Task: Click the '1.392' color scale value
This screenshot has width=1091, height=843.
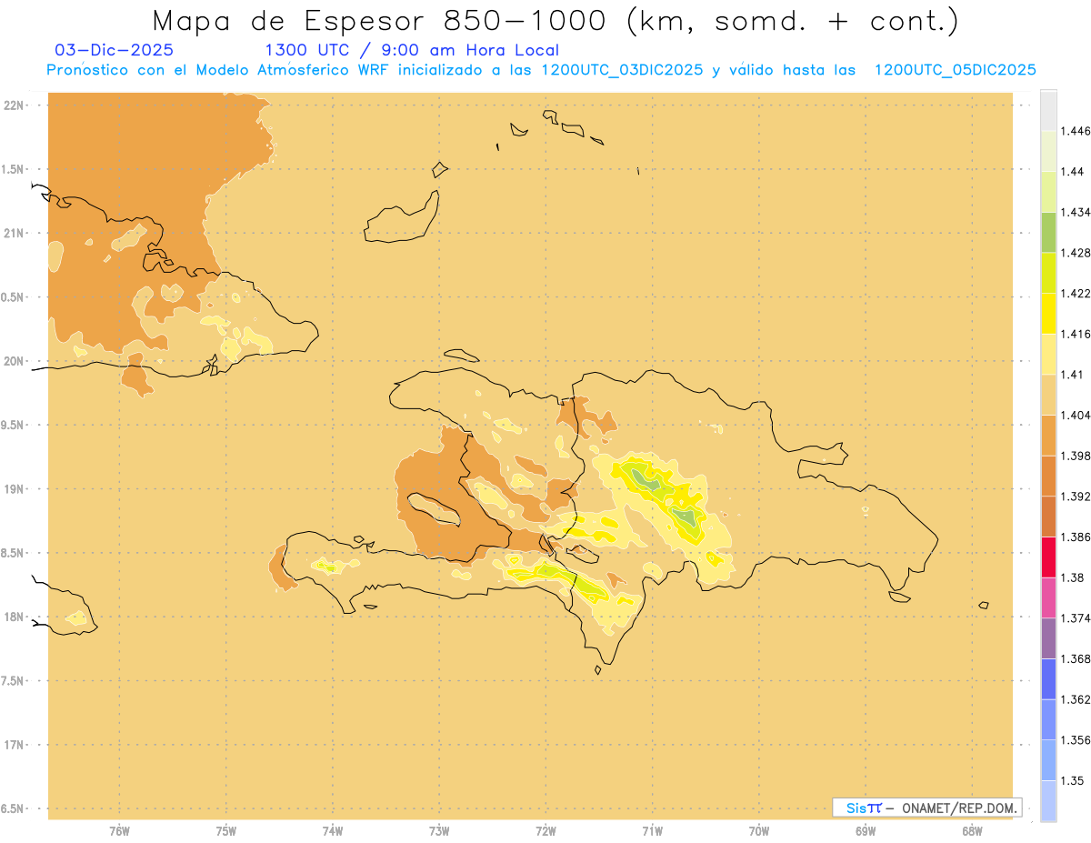Action: (x=1076, y=497)
